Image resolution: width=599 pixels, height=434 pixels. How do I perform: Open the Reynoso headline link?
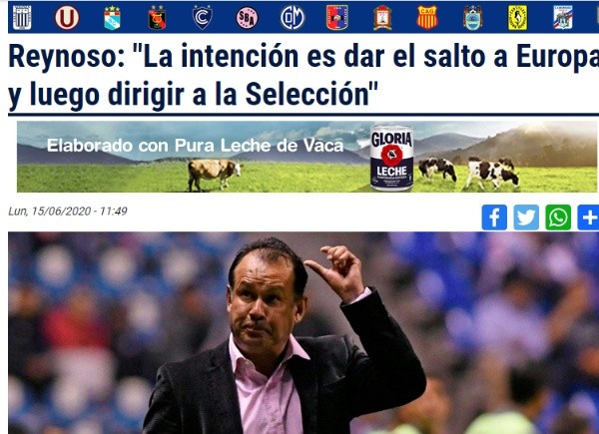303,75
